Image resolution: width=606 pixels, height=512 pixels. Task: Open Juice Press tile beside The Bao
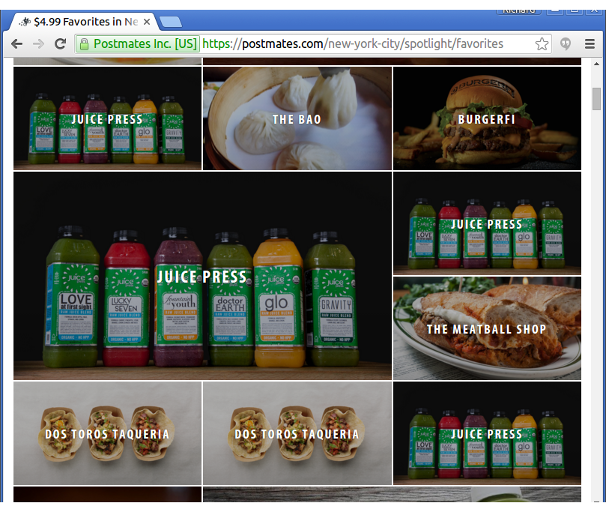pos(107,118)
